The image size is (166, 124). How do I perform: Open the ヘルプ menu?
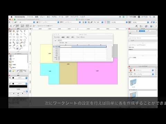(x=83, y=17)
